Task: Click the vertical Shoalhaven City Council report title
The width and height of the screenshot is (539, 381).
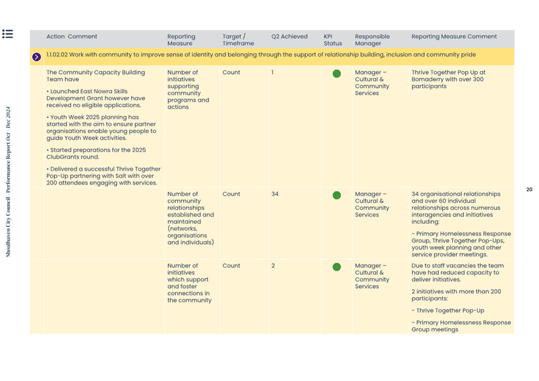Action: (x=8, y=182)
